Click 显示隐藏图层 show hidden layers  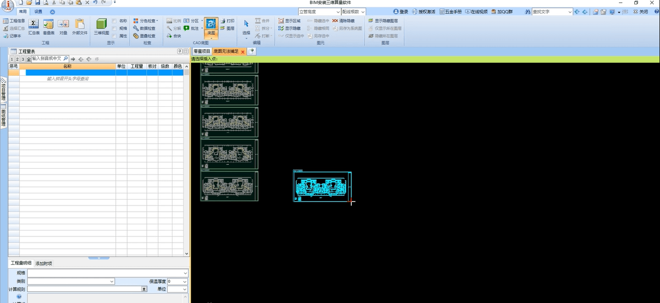click(383, 21)
